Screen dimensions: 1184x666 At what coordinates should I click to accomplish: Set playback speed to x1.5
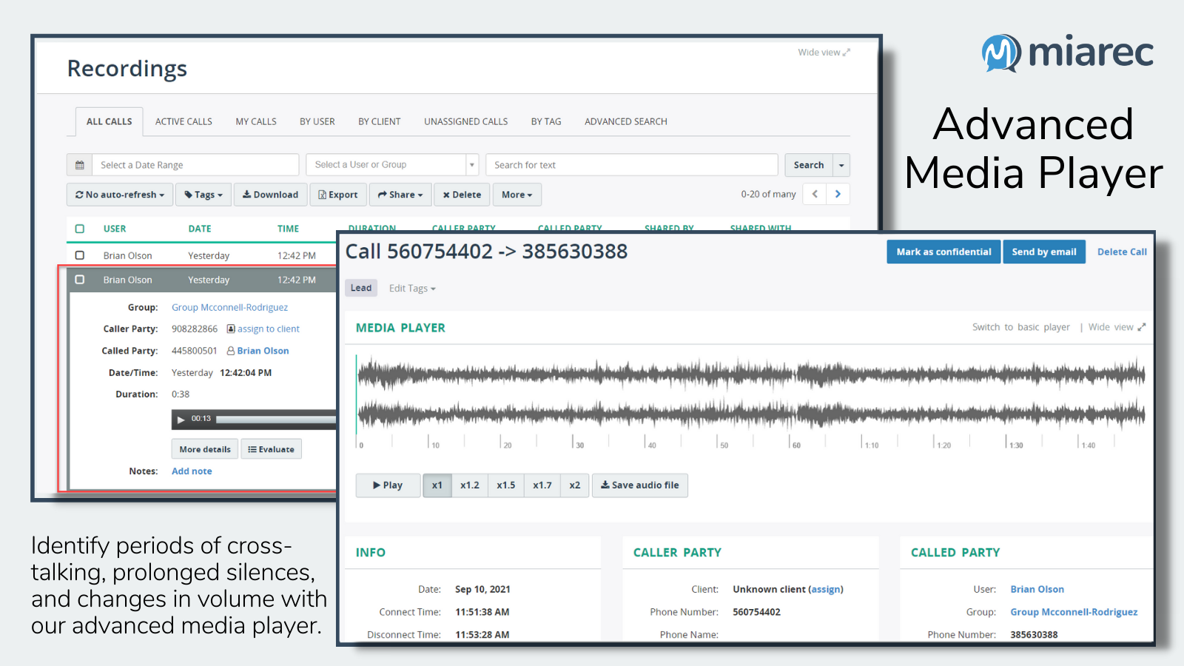(x=505, y=485)
